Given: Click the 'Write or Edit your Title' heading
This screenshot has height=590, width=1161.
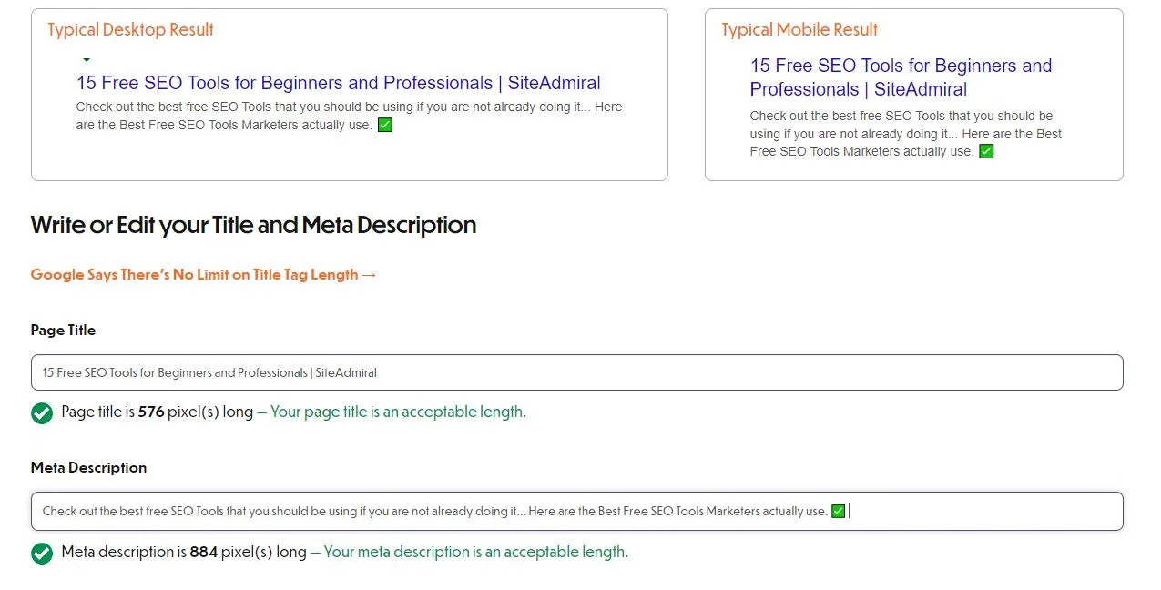Looking at the screenshot, I should point(253,225).
